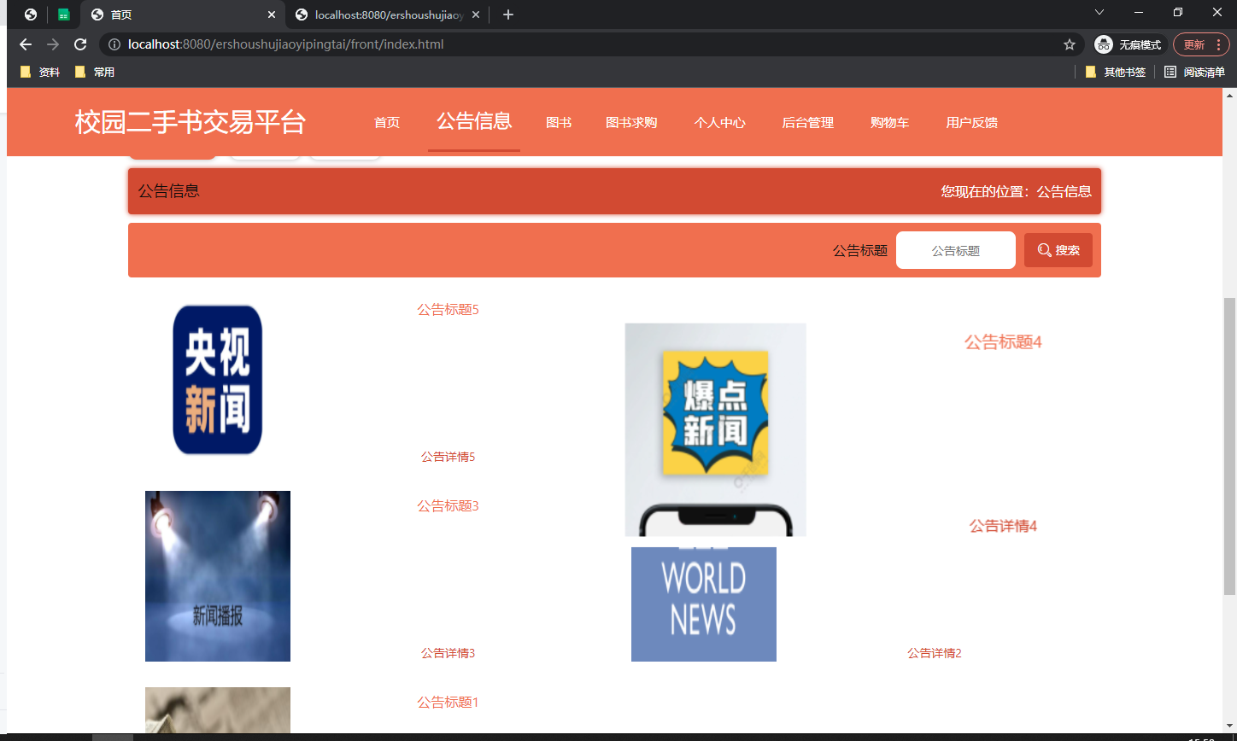This screenshot has width=1237, height=741.
Task: Click the browser forward arrow
Action: point(53,44)
